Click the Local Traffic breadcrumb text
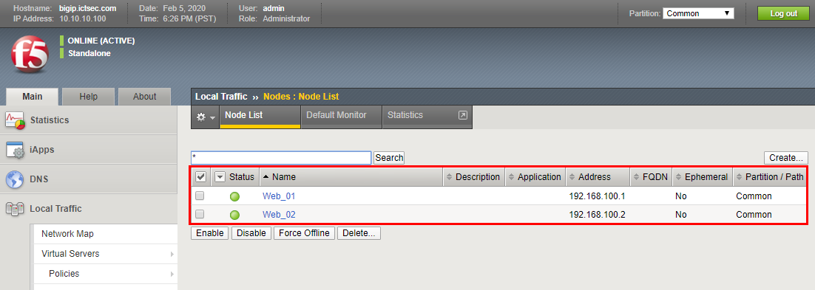Viewport: 815px width, 290px height. click(x=221, y=97)
